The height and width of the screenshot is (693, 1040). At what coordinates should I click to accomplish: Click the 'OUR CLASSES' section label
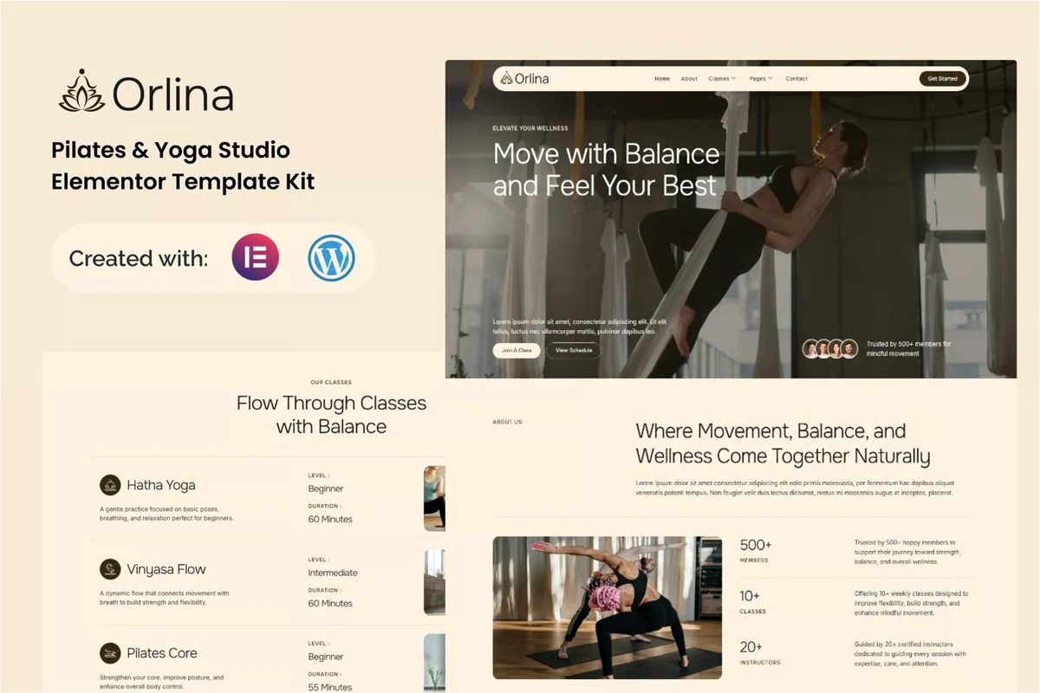point(331,382)
